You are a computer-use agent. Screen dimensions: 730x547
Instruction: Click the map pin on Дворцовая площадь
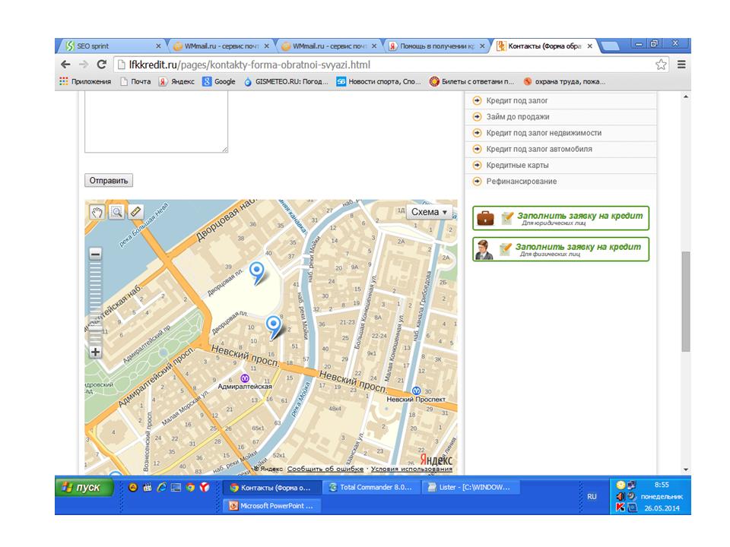coord(258,273)
